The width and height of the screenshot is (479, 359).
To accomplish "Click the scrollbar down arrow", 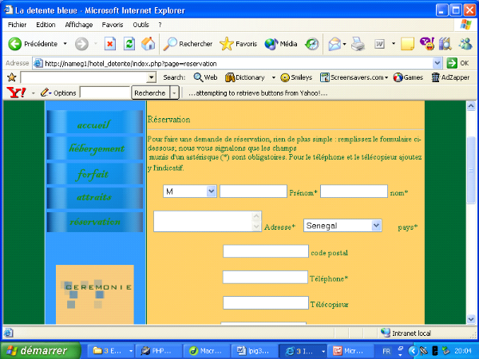I will pyautogui.click(x=471, y=319).
